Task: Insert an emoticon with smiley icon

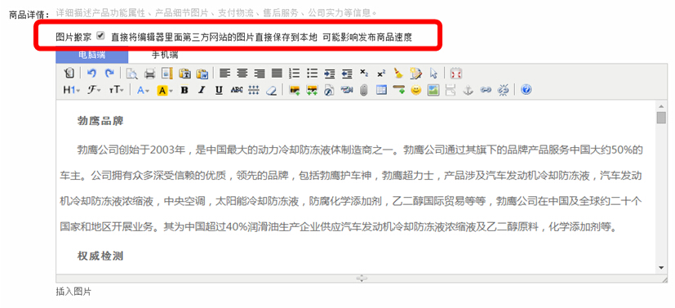Action: tap(415, 90)
